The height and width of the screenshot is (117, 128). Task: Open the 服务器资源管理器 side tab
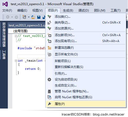click(x=4, y=35)
